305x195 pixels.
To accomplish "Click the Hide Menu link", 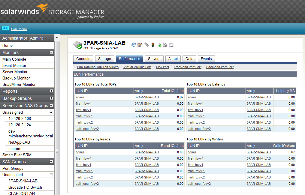I will (19, 29).
